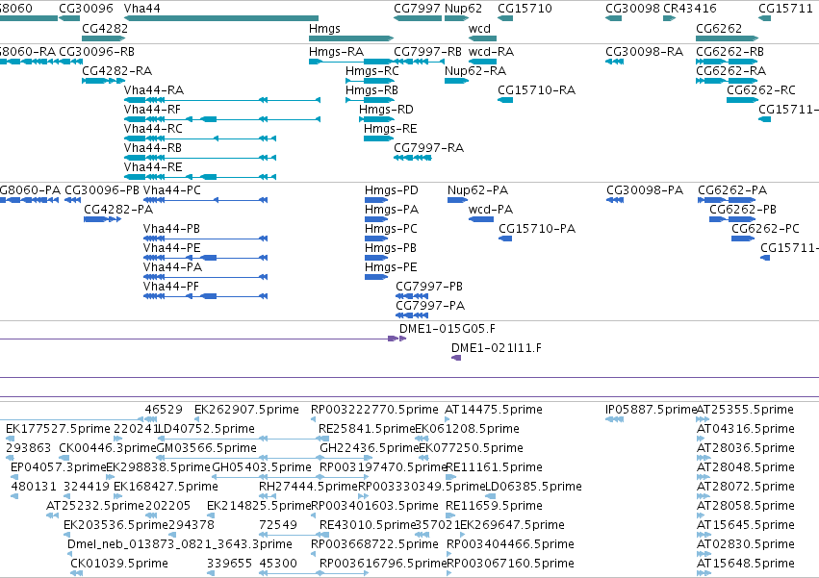Select the Nup62-PA protein label

[x=477, y=190]
